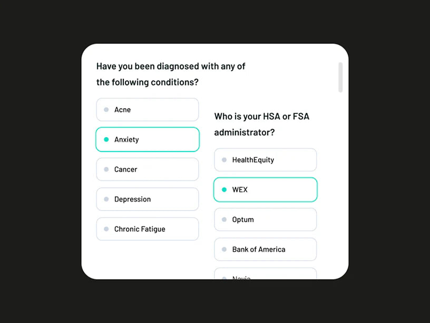Click the selected WEX administrator option
This screenshot has width=430, height=323.
click(265, 189)
